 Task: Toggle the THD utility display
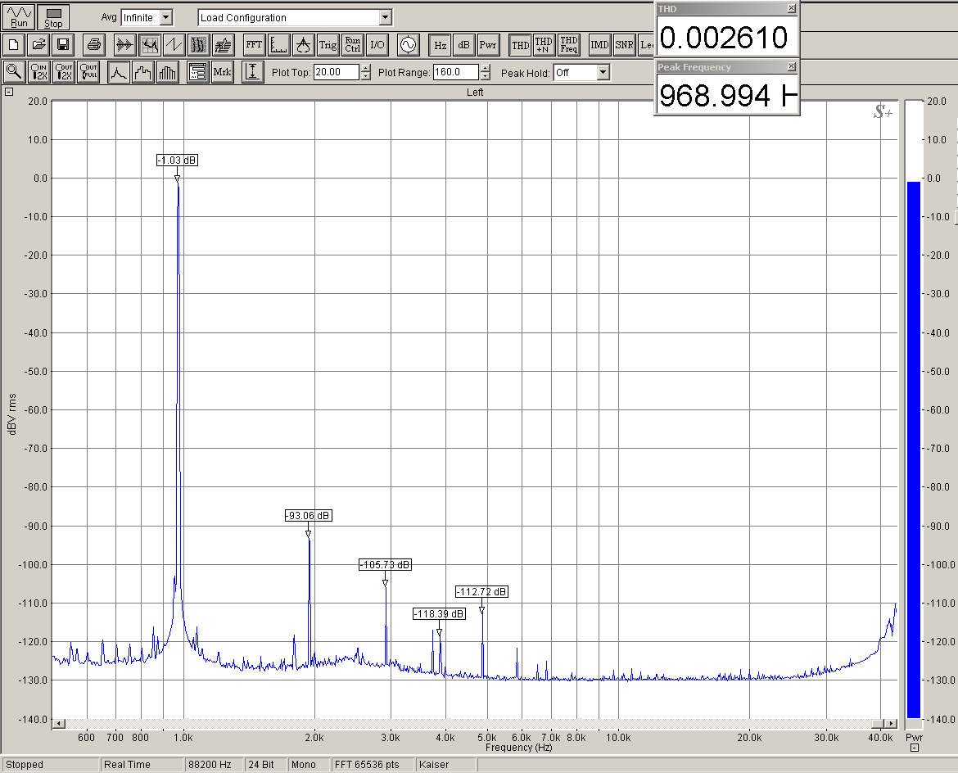[x=520, y=44]
